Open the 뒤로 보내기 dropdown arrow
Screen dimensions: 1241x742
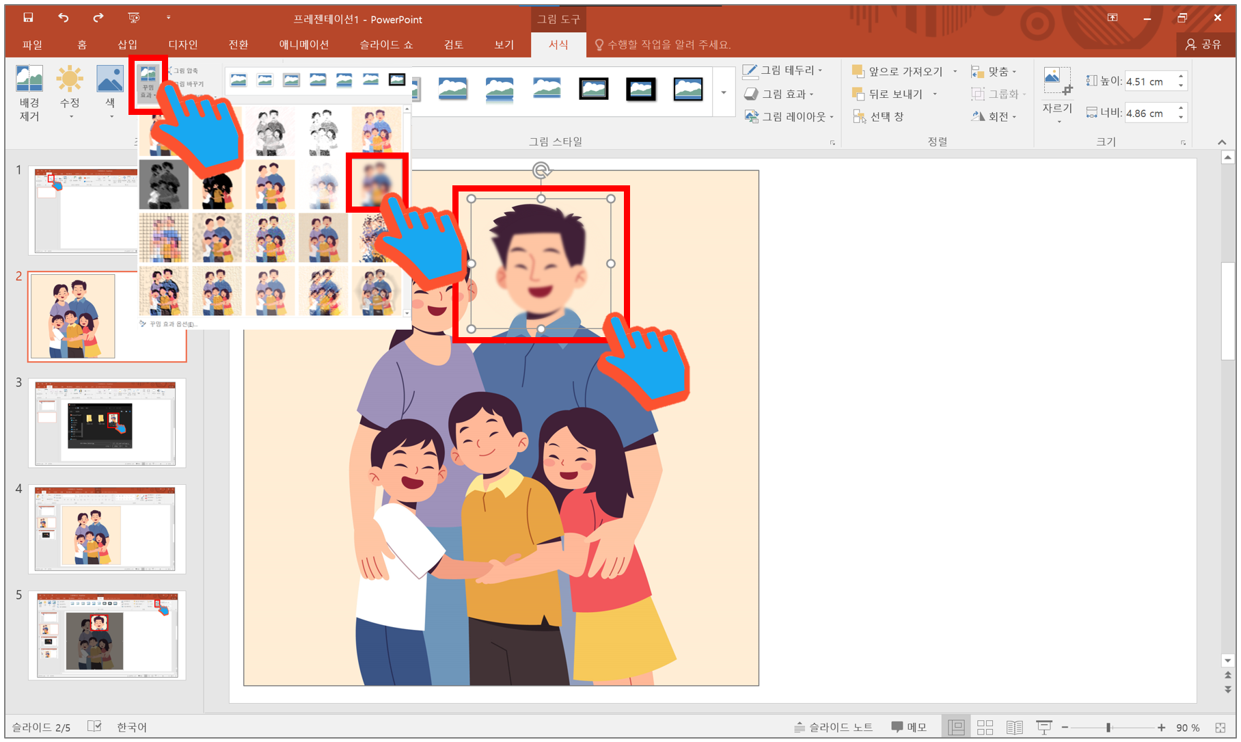[x=935, y=94]
